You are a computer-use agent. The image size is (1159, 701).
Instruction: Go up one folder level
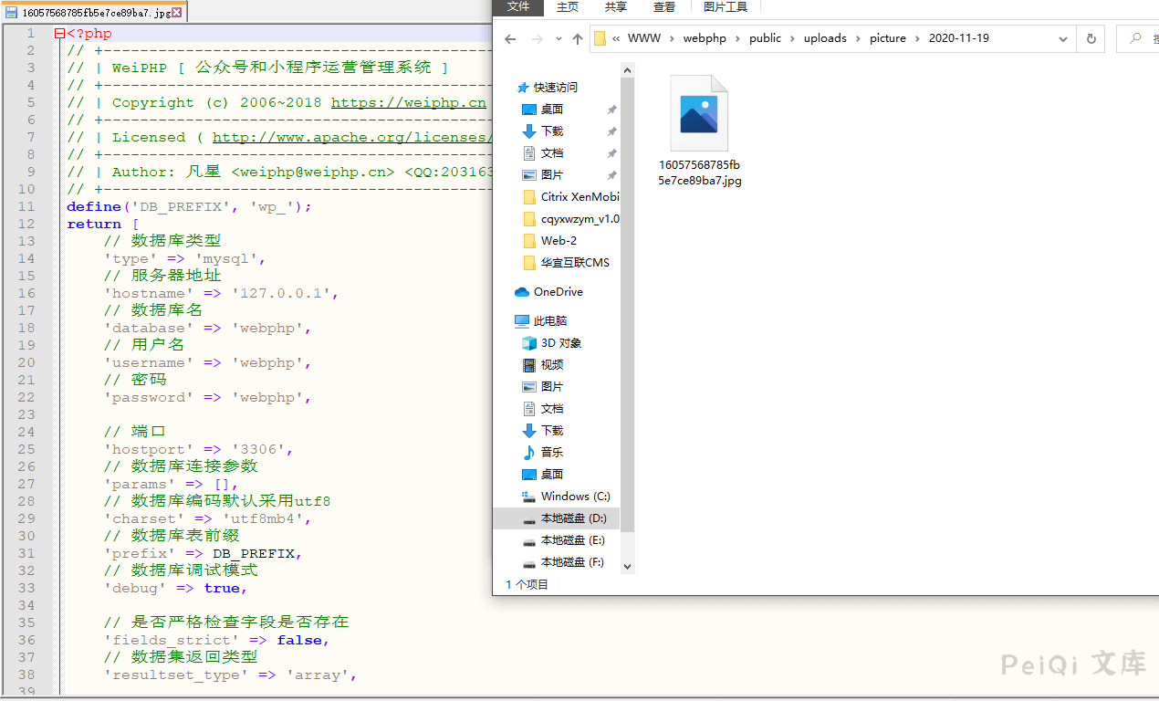[577, 39]
